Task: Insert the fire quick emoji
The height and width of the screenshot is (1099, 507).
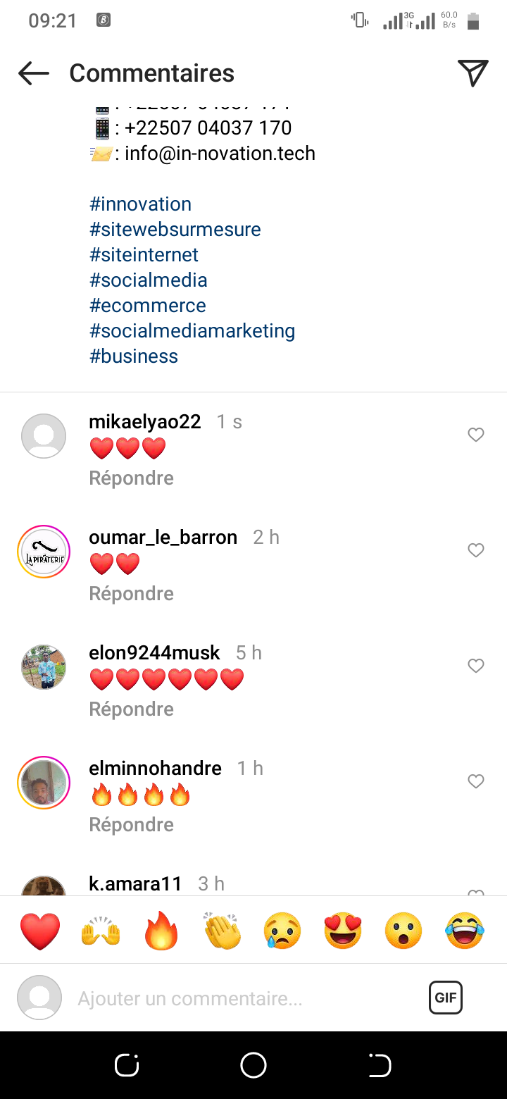Action: pos(162,931)
